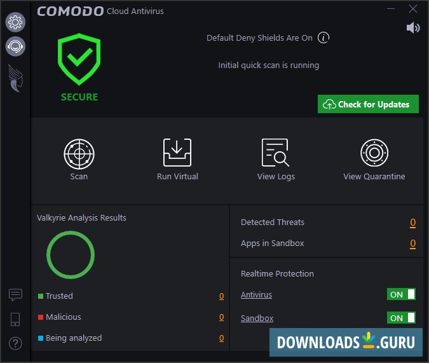The image size is (429, 363).
Task: Click the 'Realtime Protection' heading
Action: (x=277, y=274)
